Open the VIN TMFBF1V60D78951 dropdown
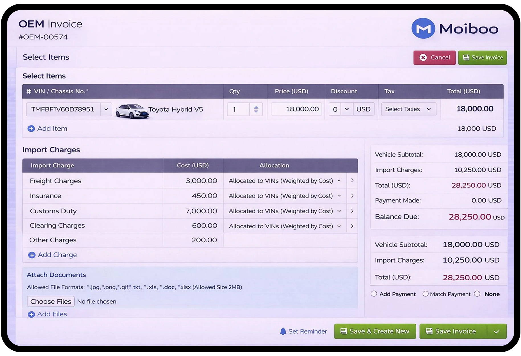 [x=106, y=109]
